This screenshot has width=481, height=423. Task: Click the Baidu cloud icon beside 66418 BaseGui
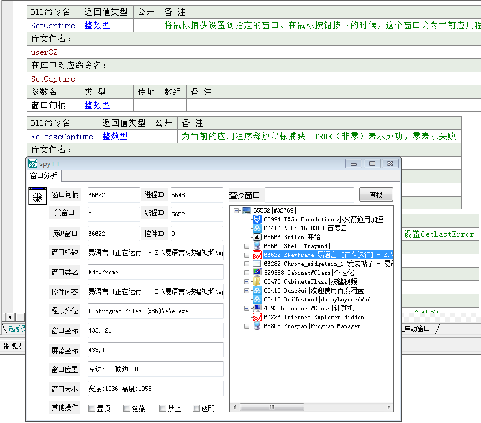coord(257,290)
